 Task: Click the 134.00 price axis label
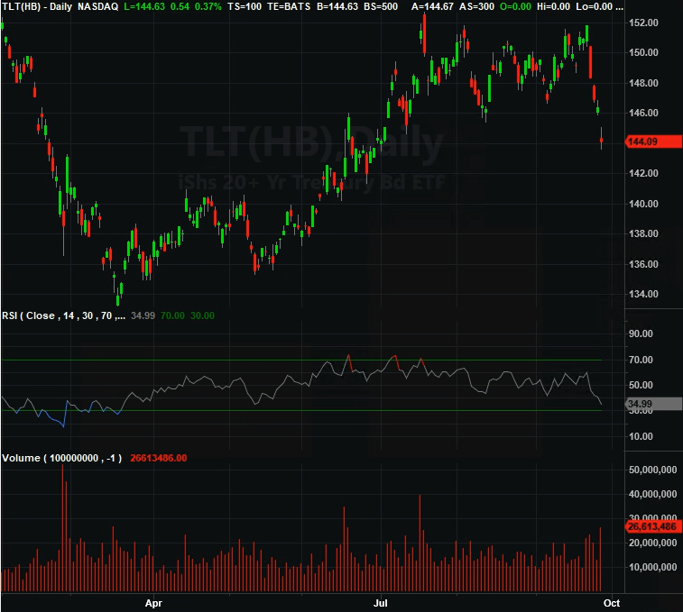[643, 294]
